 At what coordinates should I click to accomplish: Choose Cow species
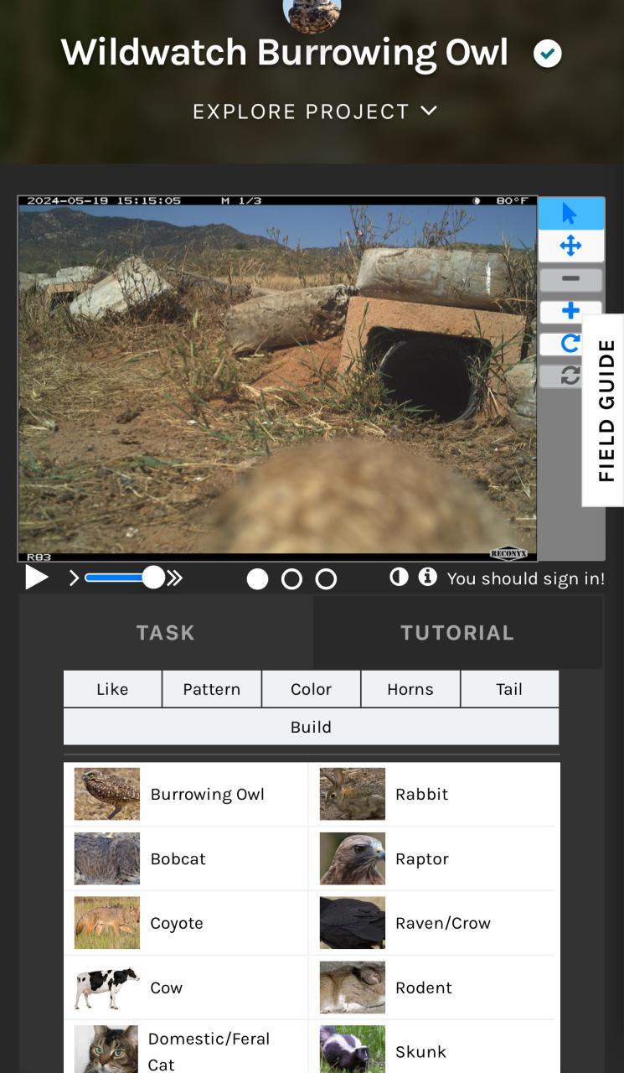[187, 987]
